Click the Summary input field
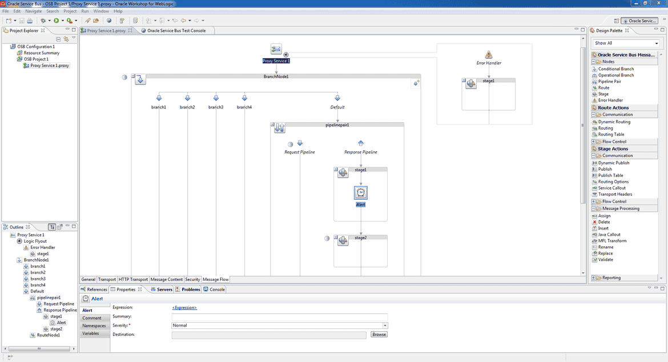Screen dimensions: 668x362 point(280,317)
